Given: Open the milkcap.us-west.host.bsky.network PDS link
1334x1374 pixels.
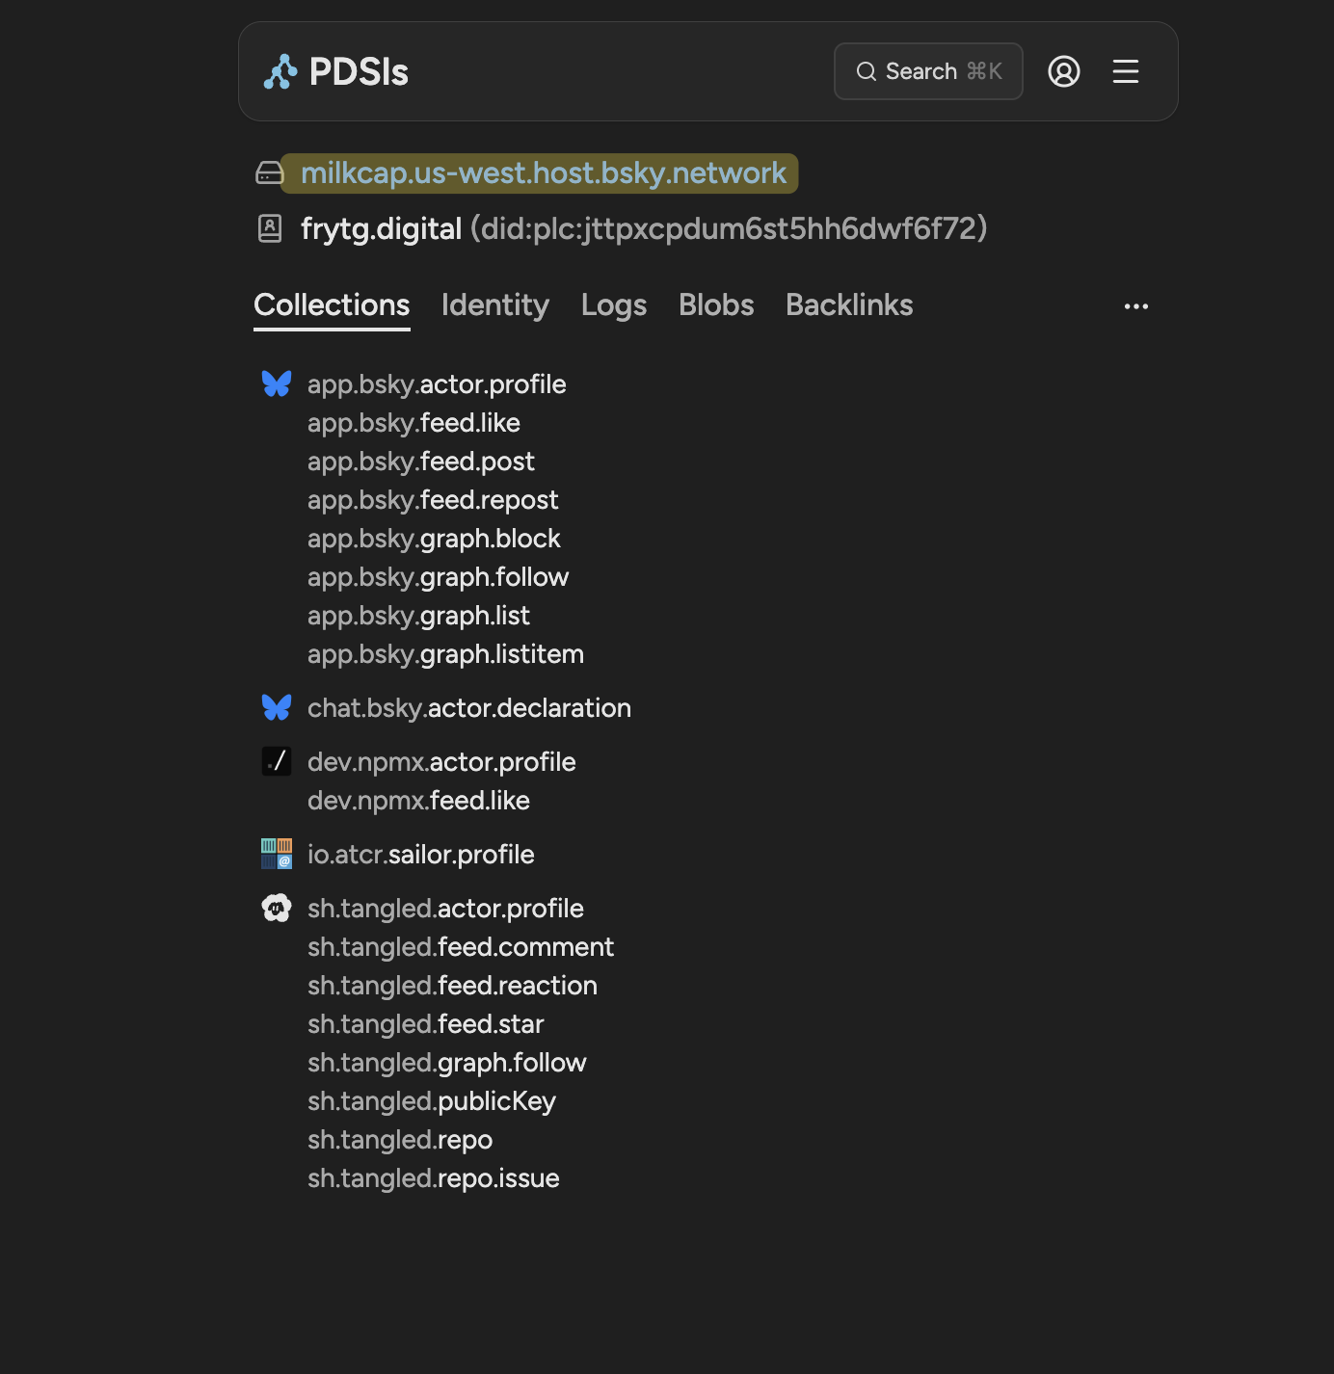Looking at the screenshot, I should [544, 173].
